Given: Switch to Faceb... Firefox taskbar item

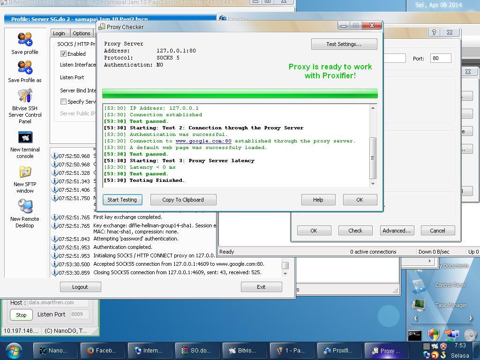Looking at the screenshot, I should coord(103,351).
